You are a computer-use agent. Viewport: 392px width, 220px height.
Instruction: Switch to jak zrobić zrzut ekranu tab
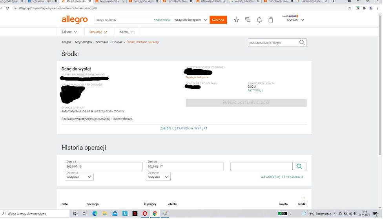pyautogui.click(x=312, y=1)
